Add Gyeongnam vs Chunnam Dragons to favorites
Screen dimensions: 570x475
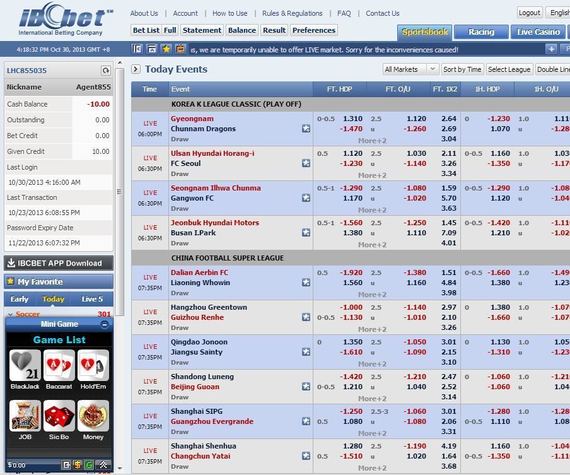click(x=306, y=129)
